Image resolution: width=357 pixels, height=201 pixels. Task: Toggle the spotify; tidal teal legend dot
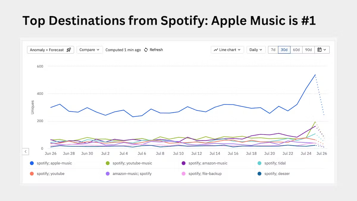(259, 163)
